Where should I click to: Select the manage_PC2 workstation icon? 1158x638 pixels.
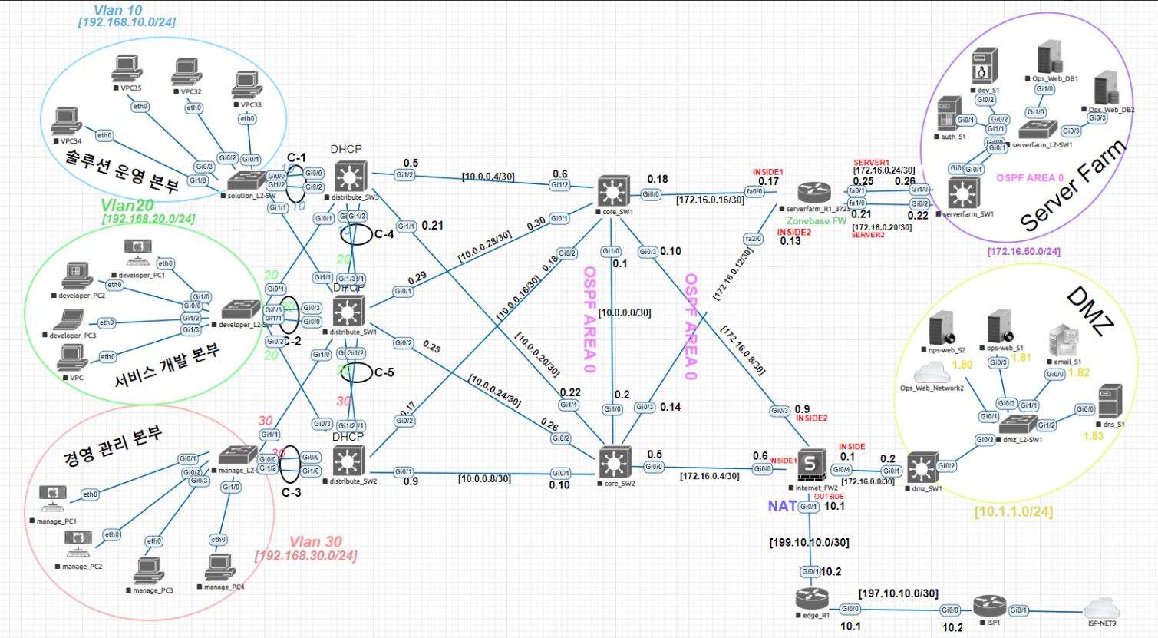pyautogui.click(x=78, y=544)
